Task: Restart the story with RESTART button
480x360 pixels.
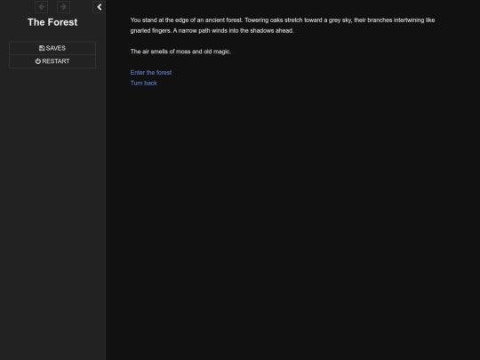Action: pyautogui.click(x=52, y=61)
